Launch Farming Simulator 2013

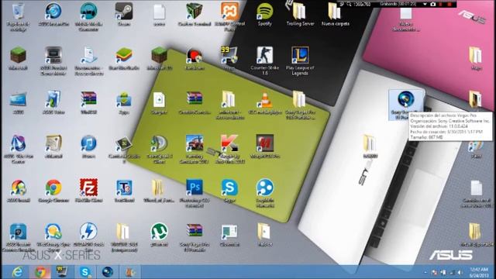pos(195,144)
